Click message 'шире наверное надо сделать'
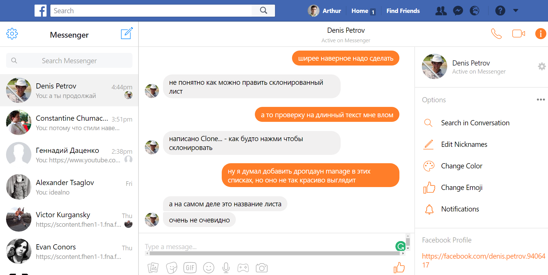The image size is (548, 275). tap(346, 58)
